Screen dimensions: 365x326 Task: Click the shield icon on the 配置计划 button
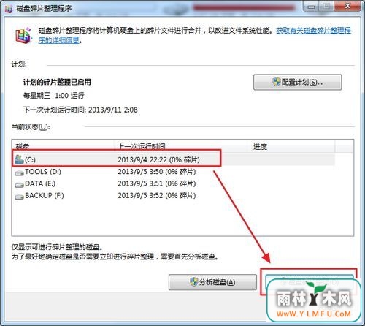(x=277, y=82)
